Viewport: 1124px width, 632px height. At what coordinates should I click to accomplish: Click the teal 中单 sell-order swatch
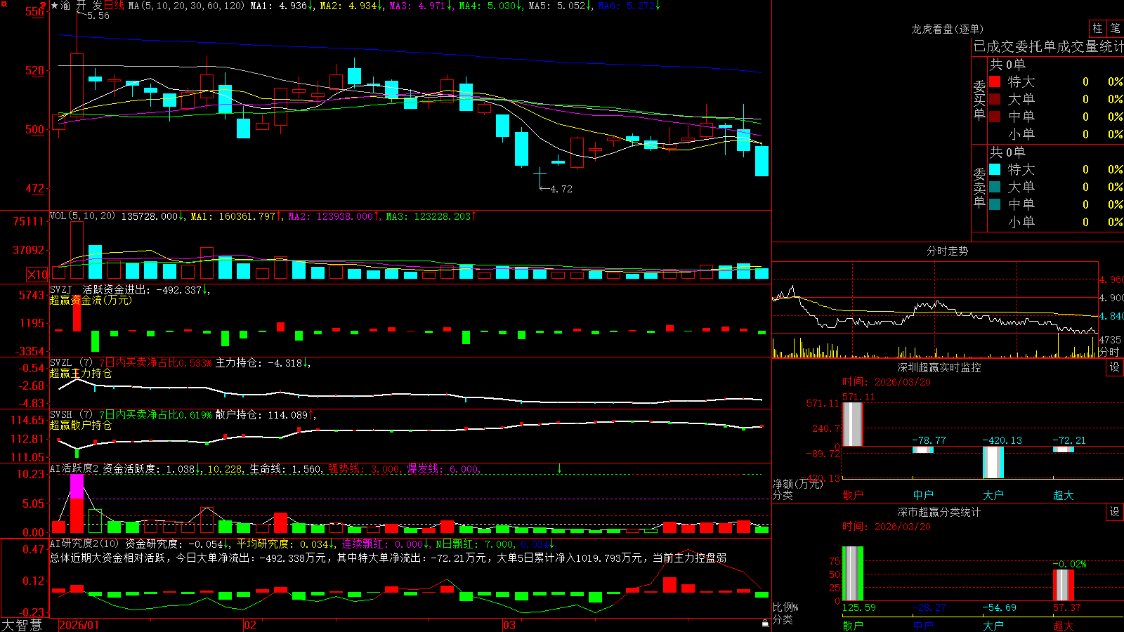point(995,204)
